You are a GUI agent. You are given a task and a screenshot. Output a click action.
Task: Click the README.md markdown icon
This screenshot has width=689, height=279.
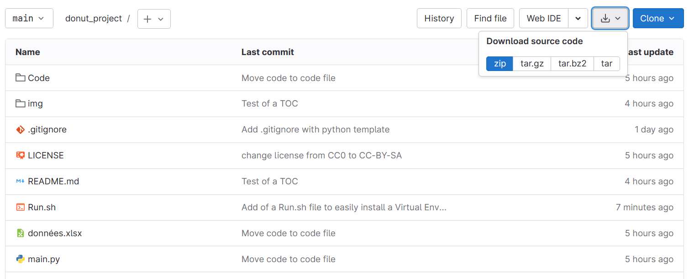[20, 181]
